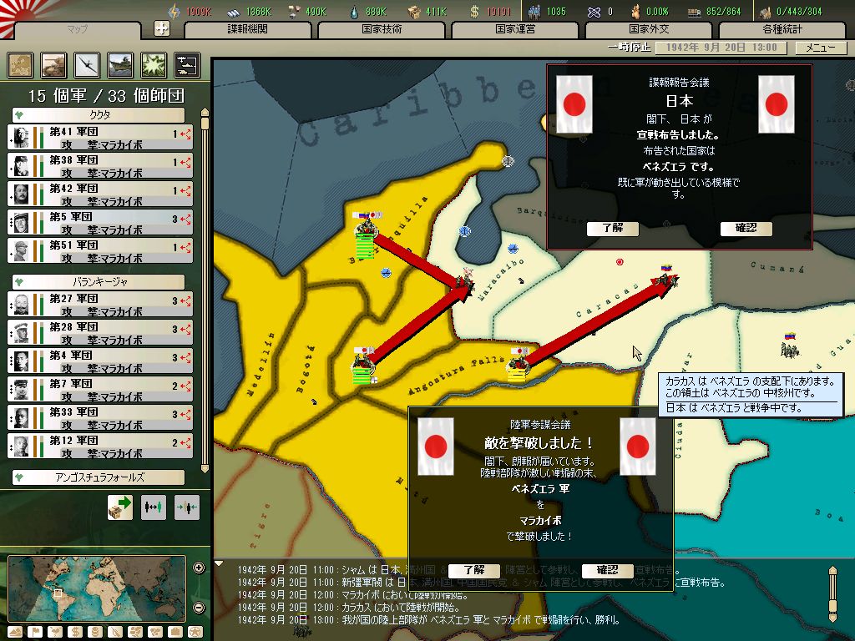The height and width of the screenshot is (641, 855).
Task: Click the plus button beside the マップ tab
Action: click(162, 28)
